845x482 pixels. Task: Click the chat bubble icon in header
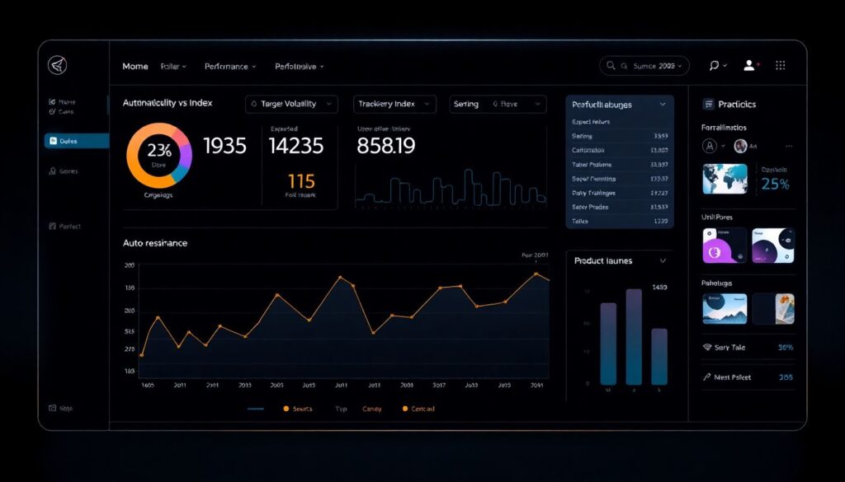(x=715, y=66)
